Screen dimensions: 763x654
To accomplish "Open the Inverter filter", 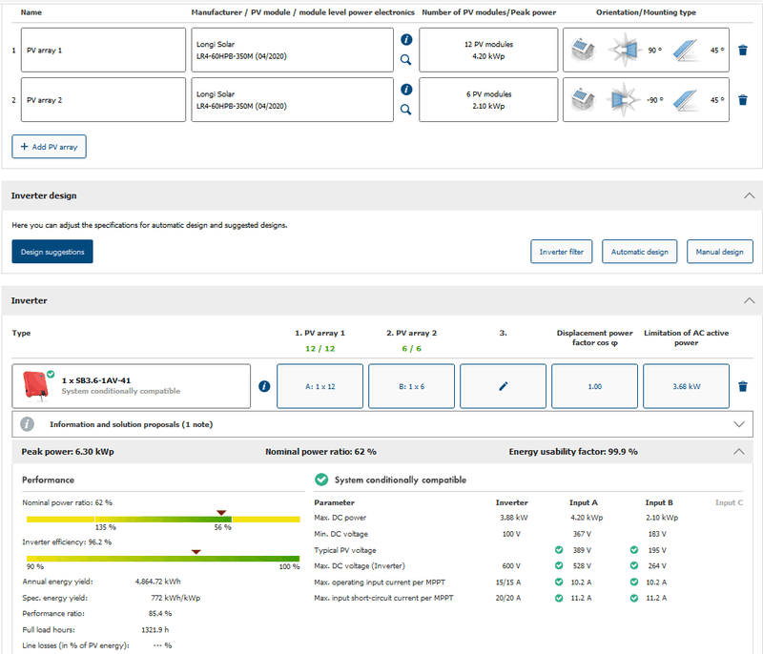I will point(561,252).
